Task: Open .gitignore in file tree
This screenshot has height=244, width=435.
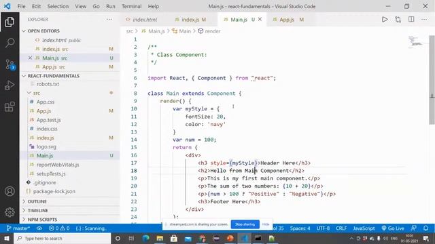Action: click(x=44, y=182)
